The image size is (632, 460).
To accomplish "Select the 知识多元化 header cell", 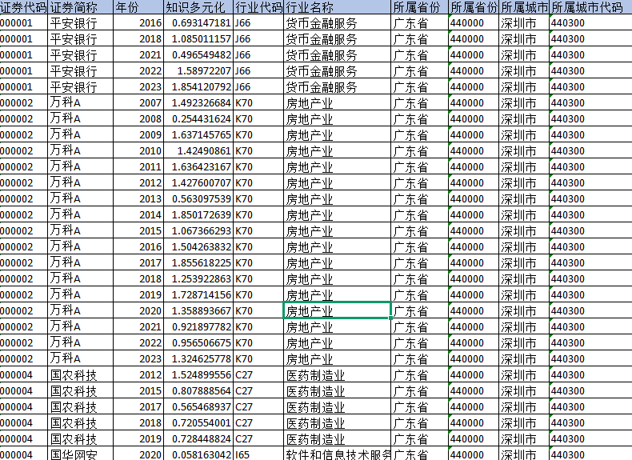I will click(x=198, y=7).
